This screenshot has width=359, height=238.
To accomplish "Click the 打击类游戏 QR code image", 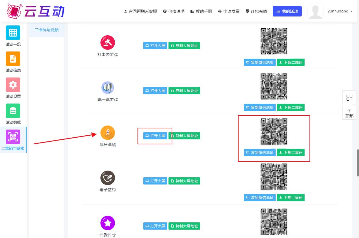I will click(274, 41).
